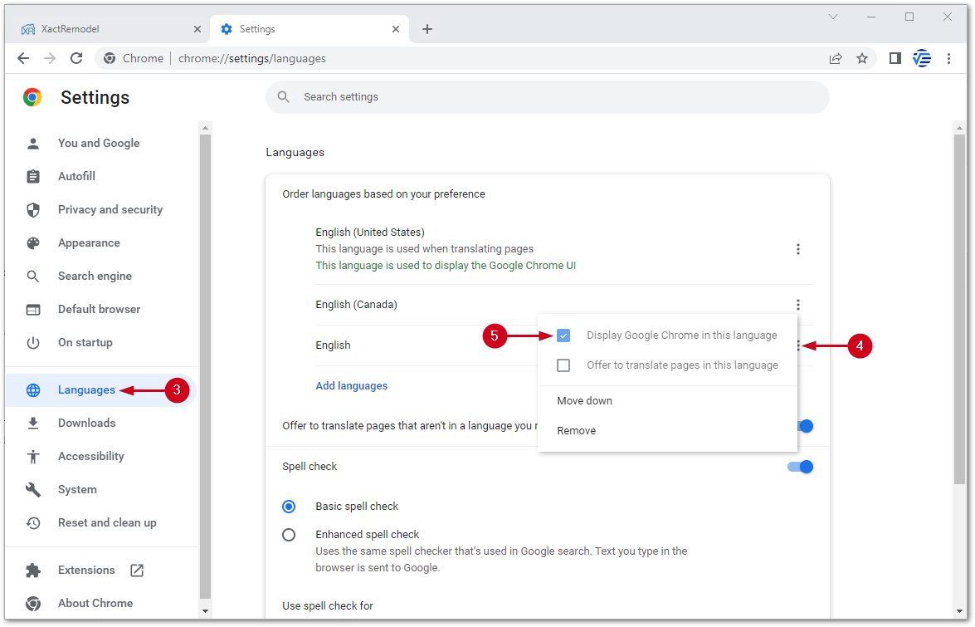The image size is (975, 627).
Task: Click the Add languages link
Action: [351, 386]
